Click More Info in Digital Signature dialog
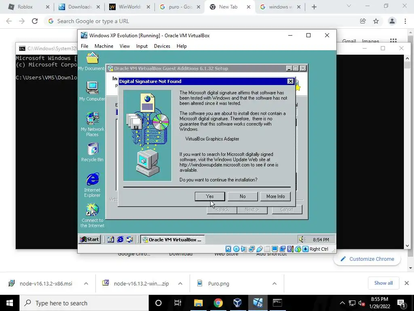This screenshot has height=311, width=414. pyautogui.click(x=275, y=196)
